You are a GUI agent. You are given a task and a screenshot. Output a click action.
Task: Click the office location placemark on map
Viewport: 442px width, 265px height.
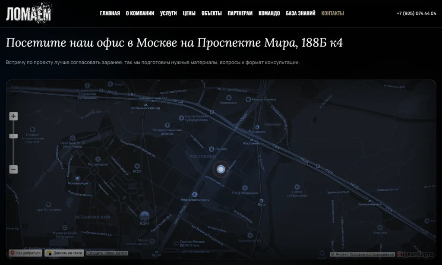tap(221, 169)
